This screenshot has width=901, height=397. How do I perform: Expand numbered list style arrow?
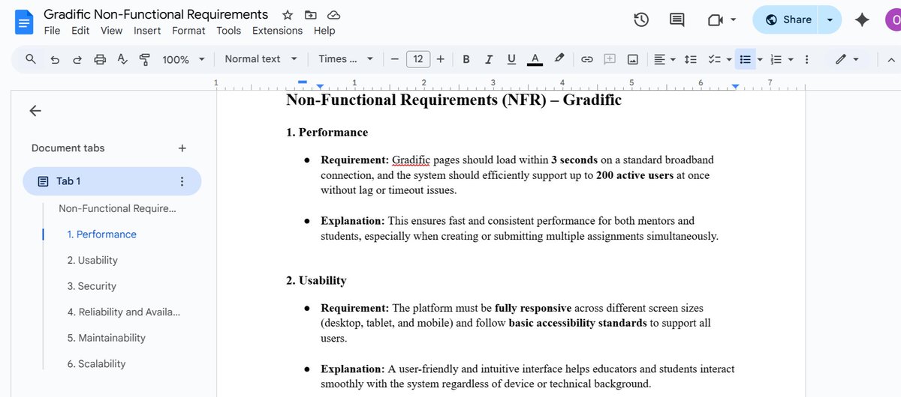click(x=790, y=59)
